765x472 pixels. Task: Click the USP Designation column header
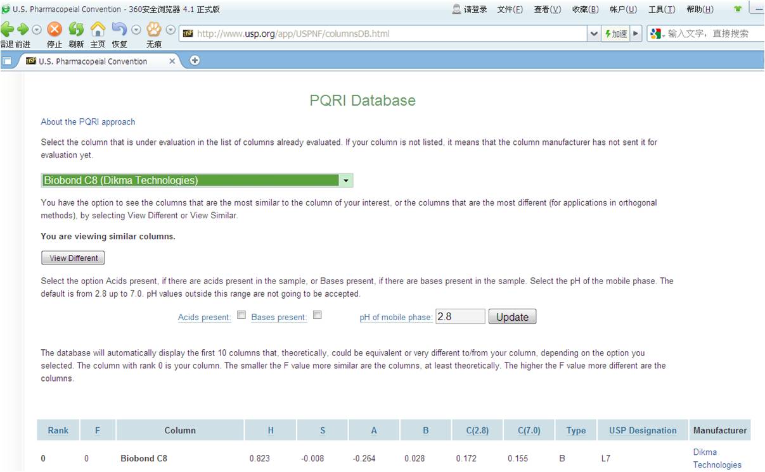point(643,430)
